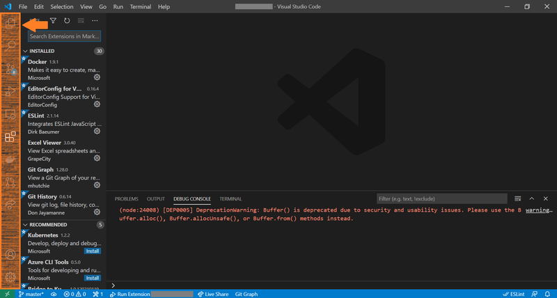Install the Azure CLI Tools extension
Viewport: 557px width, 298px height.
93,278
